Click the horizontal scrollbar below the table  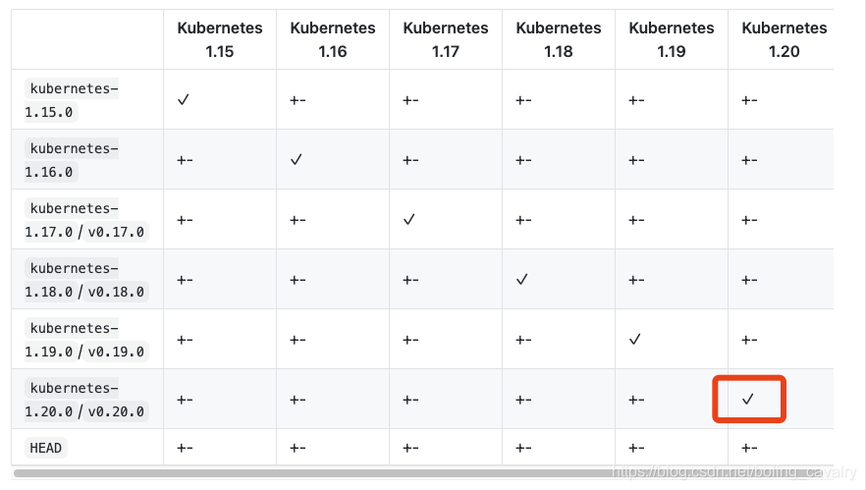point(423,473)
